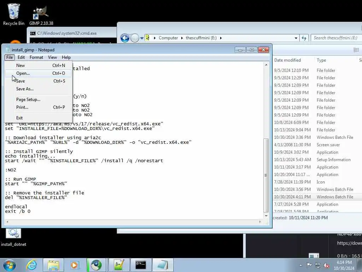
Task: Click the Action Center flag tray icon
Action: (x=309, y=265)
